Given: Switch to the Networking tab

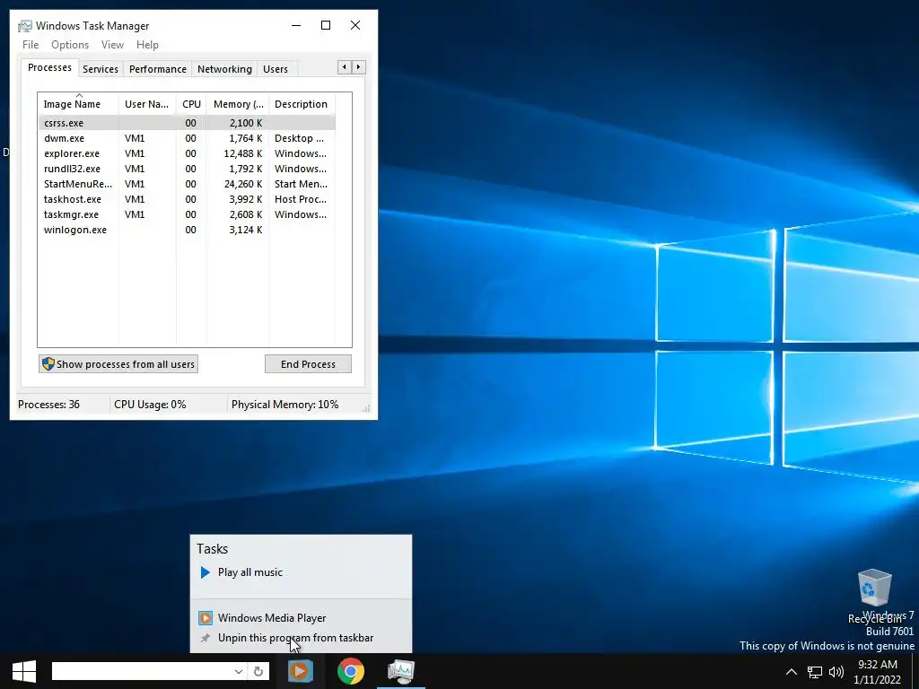Looking at the screenshot, I should coord(224,69).
